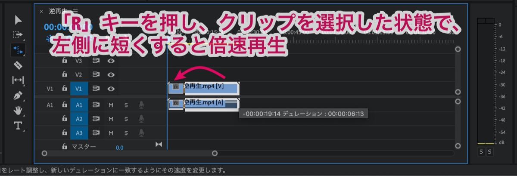Viewport: 517px width, 176px height.
Task: Solo the right audio meter channel
Action: pos(490,151)
